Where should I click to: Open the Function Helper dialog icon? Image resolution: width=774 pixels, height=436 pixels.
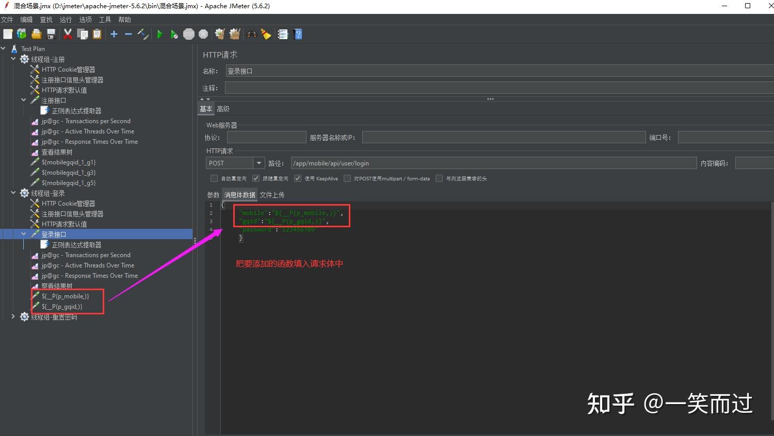283,34
